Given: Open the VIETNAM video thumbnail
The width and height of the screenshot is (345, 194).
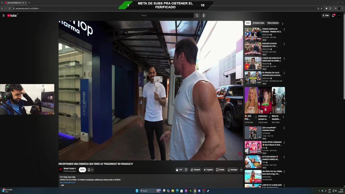Looking at the screenshot, I should click(253, 63).
